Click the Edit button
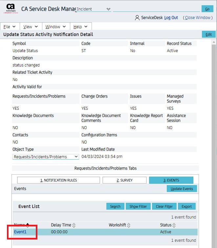This screenshot has width=217, height=248. (x=208, y=34)
